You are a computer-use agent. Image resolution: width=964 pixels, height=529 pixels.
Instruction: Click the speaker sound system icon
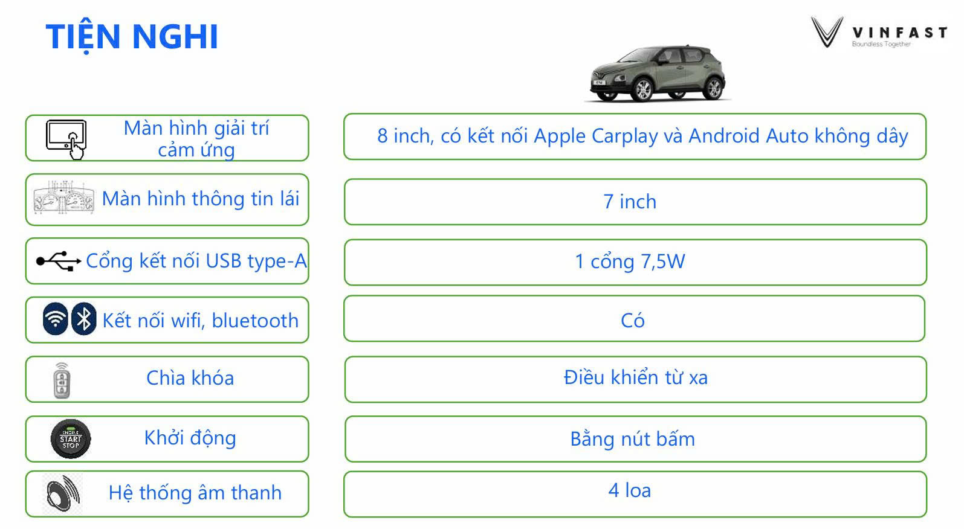pos(63,493)
